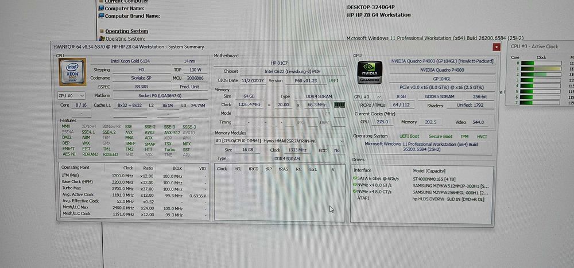Select the hp HLDS DVDRW drive row
574x268 pixels.
pyautogui.click(x=421, y=199)
